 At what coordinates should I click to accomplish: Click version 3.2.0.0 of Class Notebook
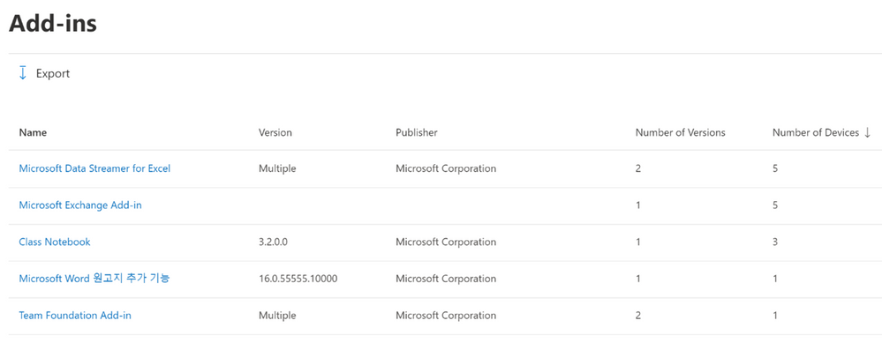[274, 242]
